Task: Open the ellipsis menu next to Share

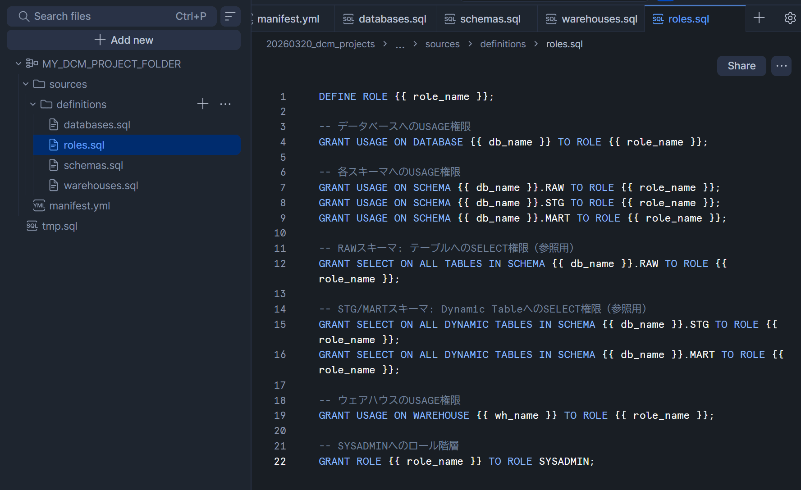Action: [x=781, y=66]
